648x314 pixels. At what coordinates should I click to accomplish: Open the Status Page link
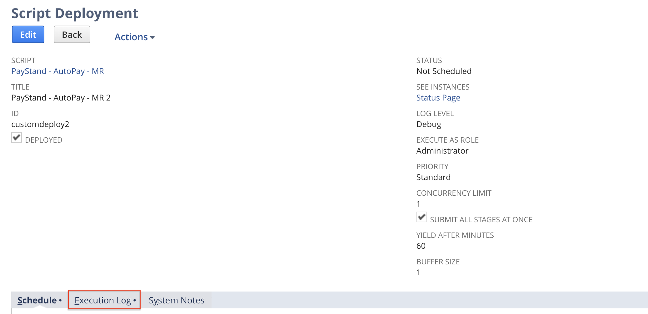click(438, 98)
